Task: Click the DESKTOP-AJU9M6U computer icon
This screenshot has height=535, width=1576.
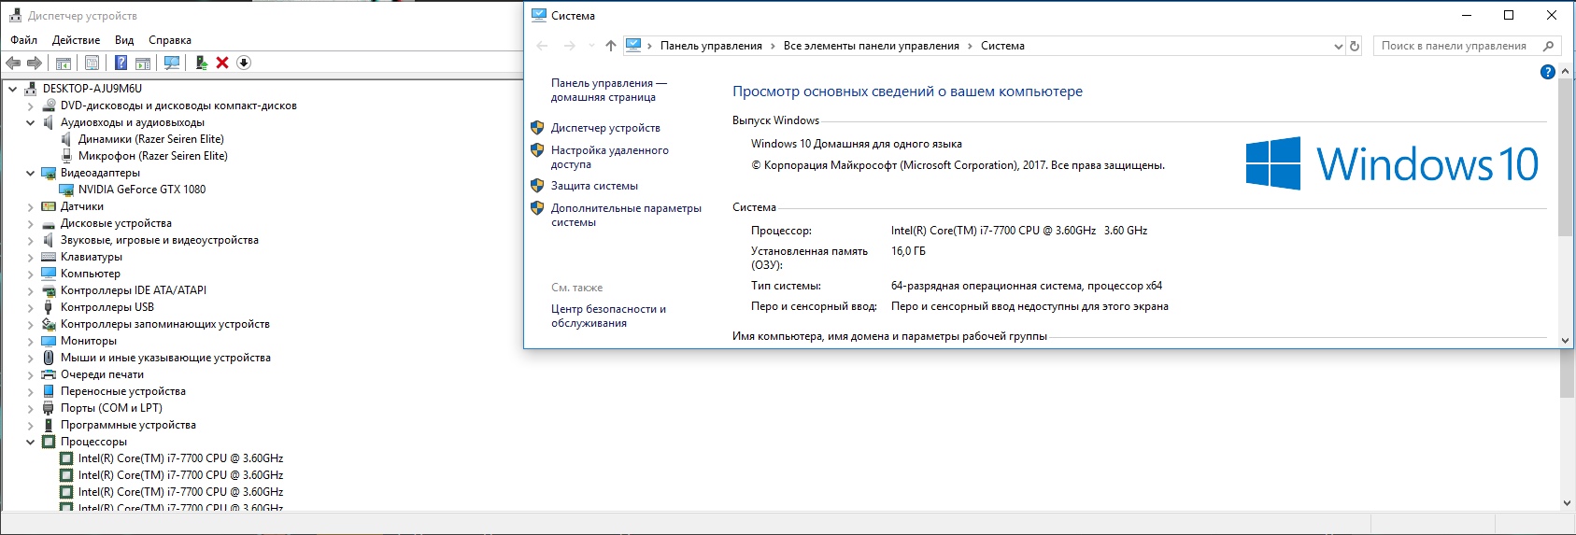Action: click(x=31, y=89)
